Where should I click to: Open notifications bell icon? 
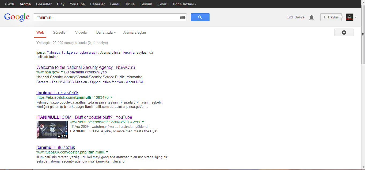(x=311, y=18)
